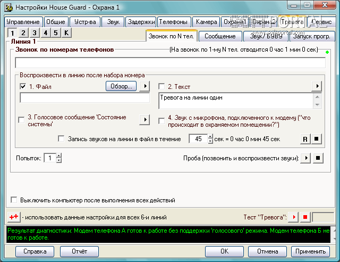Decrease the 'Попыток' attempts count
This screenshot has width=340, height=262.
[59, 160]
